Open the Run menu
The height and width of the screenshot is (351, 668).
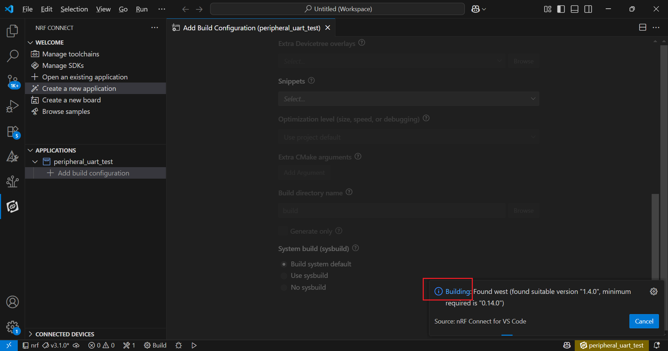click(x=142, y=9)
